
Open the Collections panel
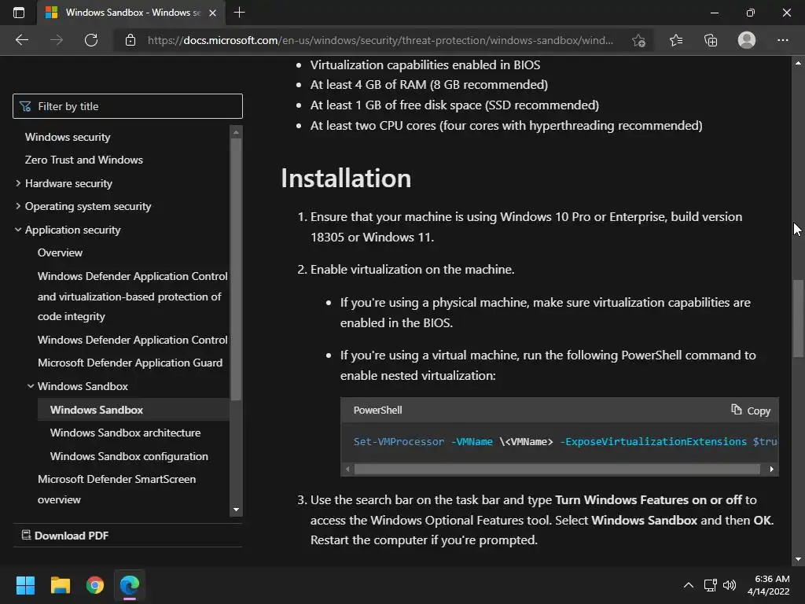tap(711, 40)
